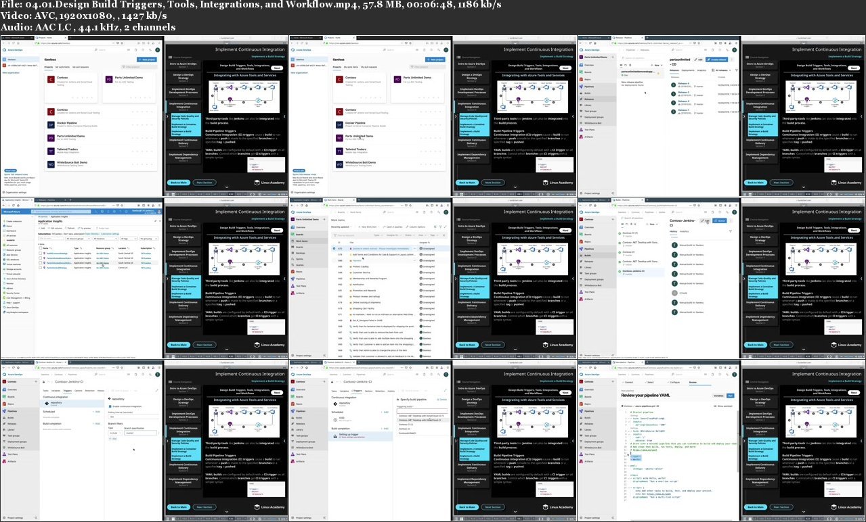Select the repository item under Continuous integration with Enable checkbox
The width and height of the screenshot is (866, 522).
tap(72, 404)
